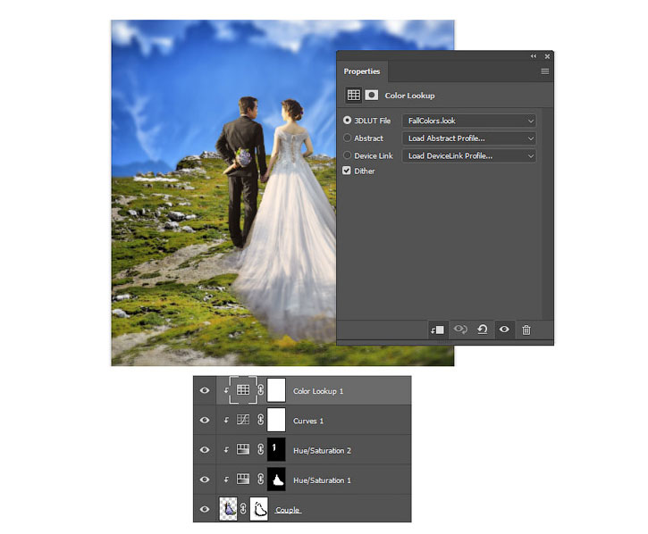The width and height of the screenshot is (648, 534).
Task: Close the Properties panel
Action: point(547,56)
